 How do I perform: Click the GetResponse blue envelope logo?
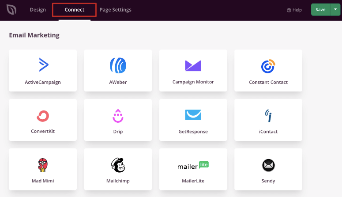193,115
